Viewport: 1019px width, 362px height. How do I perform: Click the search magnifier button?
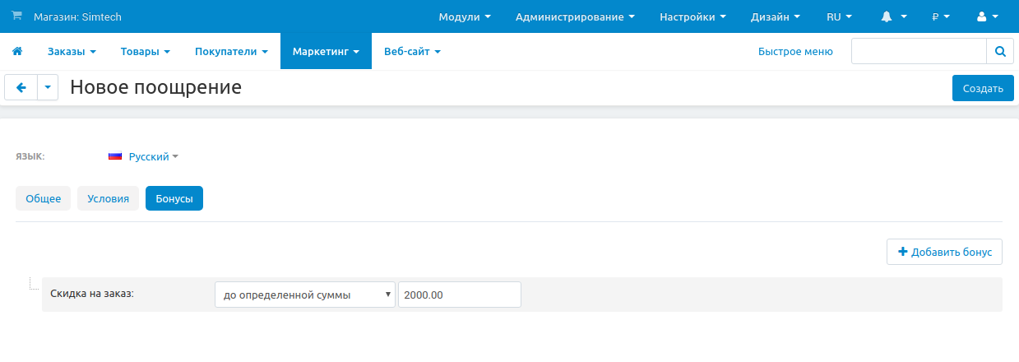pos(1000,51)
